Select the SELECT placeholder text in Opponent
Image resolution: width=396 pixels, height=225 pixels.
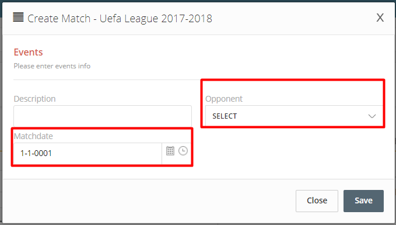(225, 116)
